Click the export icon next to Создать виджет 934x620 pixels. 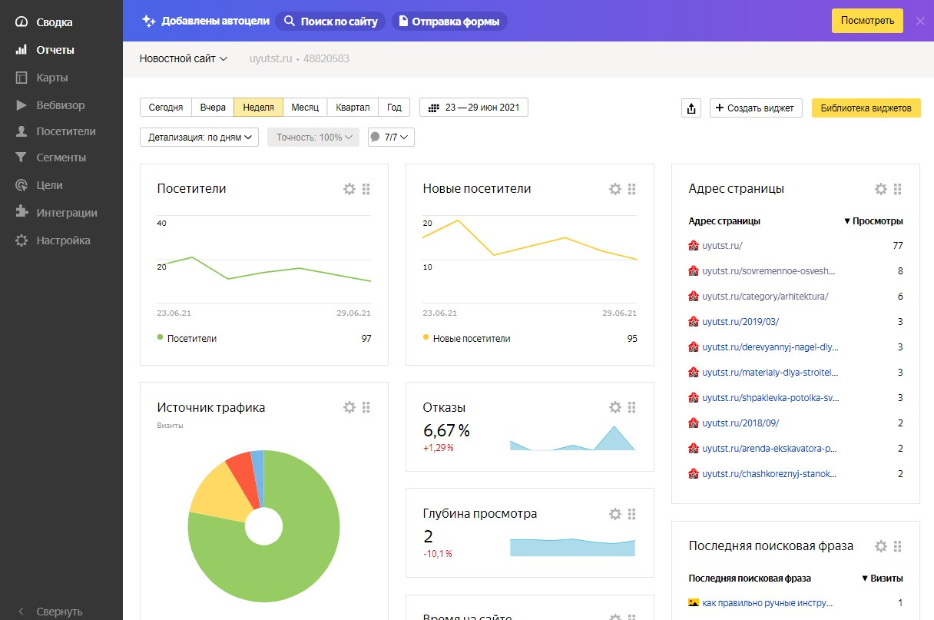691,108
